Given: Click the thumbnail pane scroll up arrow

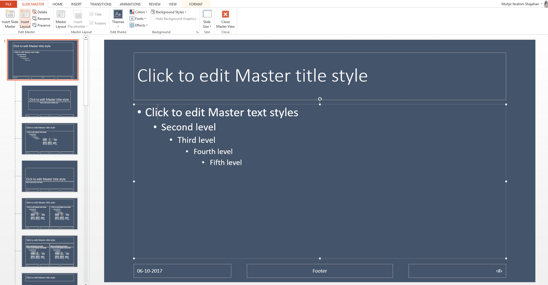Looking at the screenshot, I should pos(86,37).
